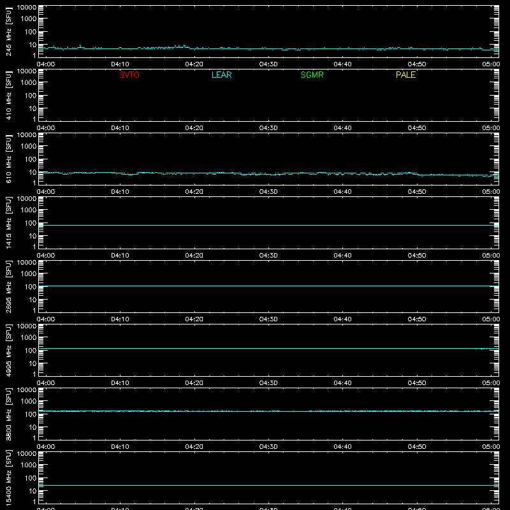Click the 410 MHz panel's 04:20 time label
Viewport: 510px width, 510px height.
pyautogui.click(x=194, y=128)
